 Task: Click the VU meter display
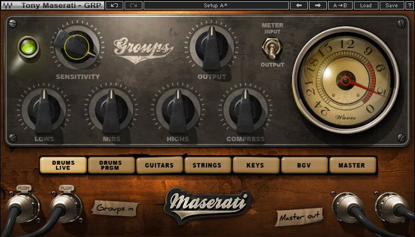click(x=345, y=79)
